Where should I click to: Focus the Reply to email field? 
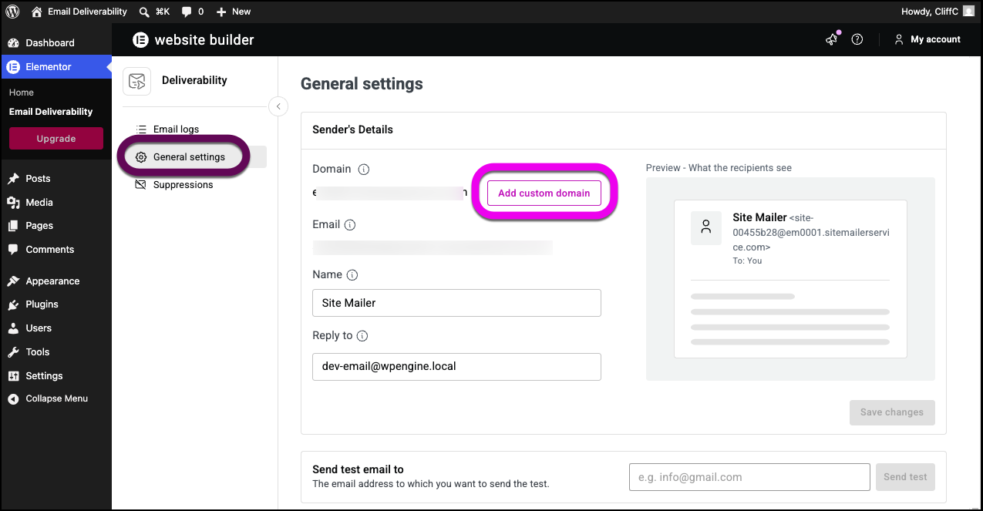[456, 367]
